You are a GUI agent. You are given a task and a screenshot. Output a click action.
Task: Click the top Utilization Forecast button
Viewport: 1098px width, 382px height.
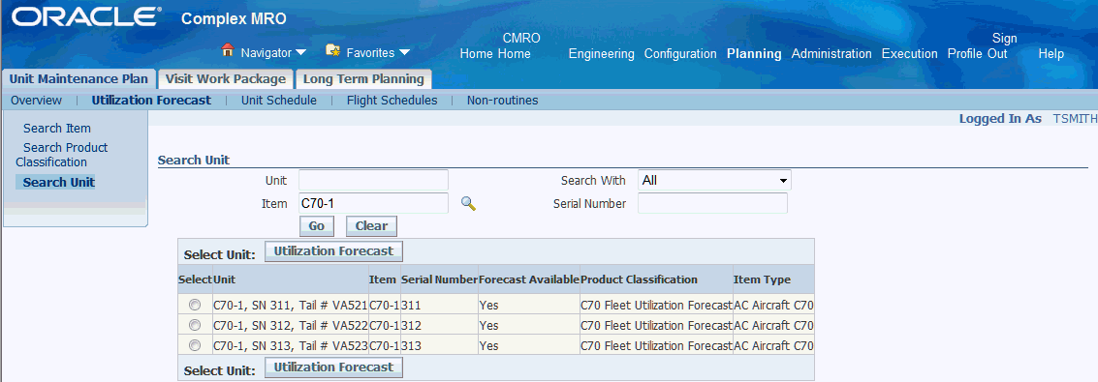pos(334,251)
